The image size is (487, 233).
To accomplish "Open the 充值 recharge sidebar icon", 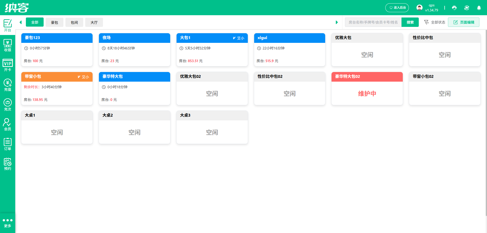I will pyautogui.click(x=8, y=85).
